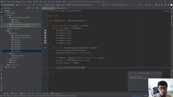Image resolution: width=173 pixels, height=97 pixels.
Task: Open the Build menu
Action: point(41,2)
